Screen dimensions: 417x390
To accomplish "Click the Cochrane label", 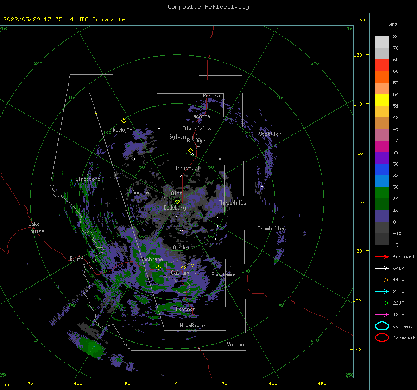I will (x=152, y=260).
